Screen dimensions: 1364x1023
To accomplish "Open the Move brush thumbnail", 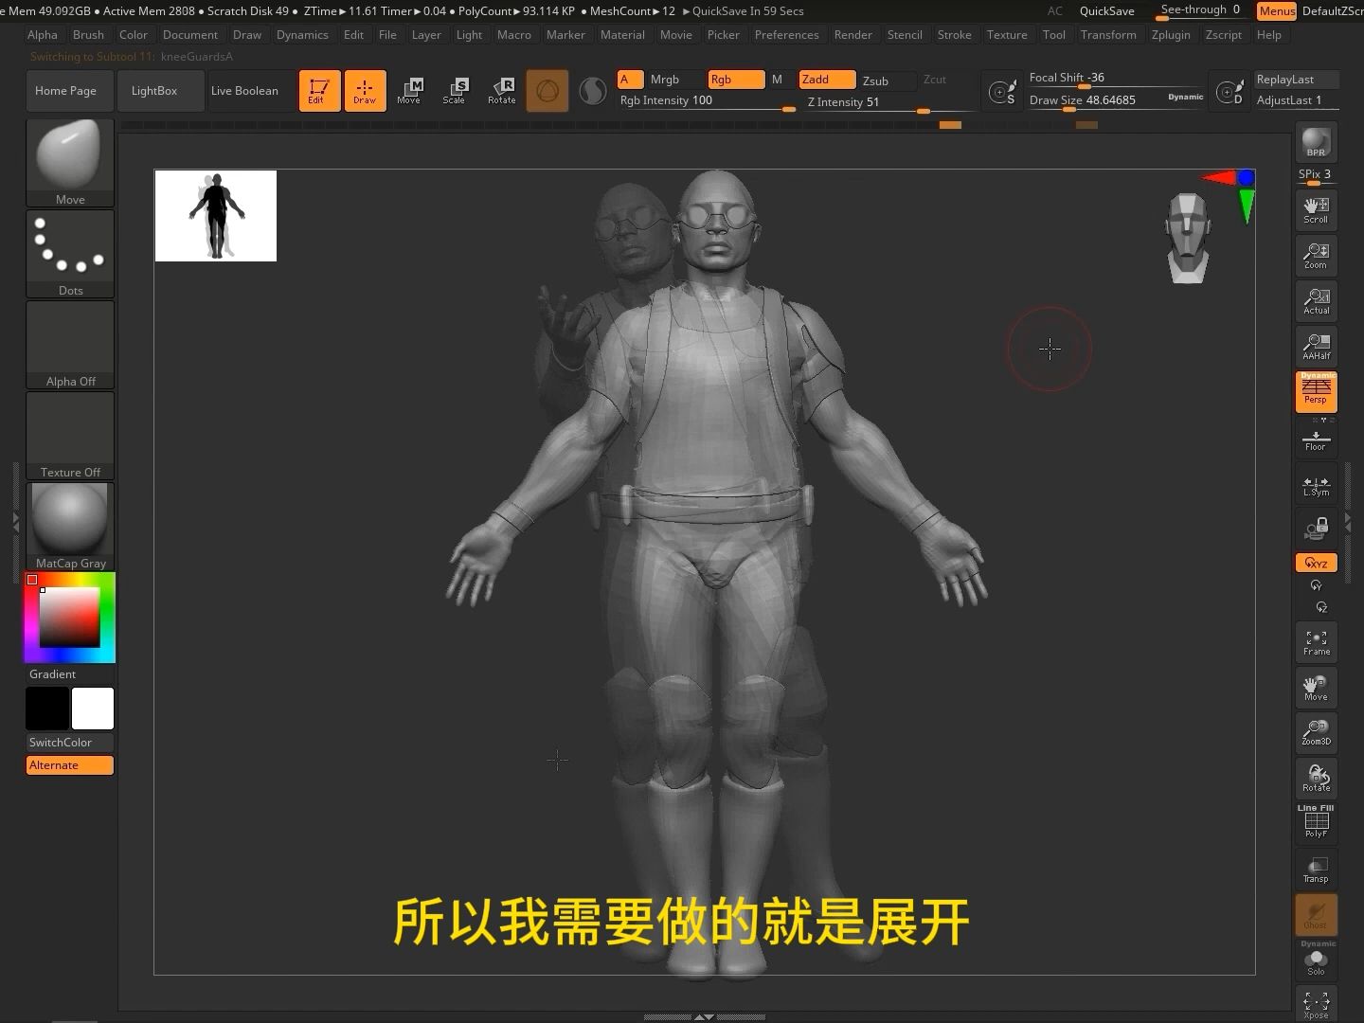I will point(70,163).
